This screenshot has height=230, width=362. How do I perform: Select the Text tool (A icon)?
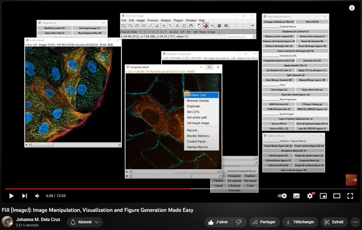[x=177, y=26]
